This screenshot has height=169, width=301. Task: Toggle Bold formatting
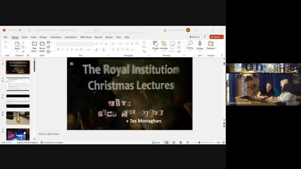tap(58, 50)
